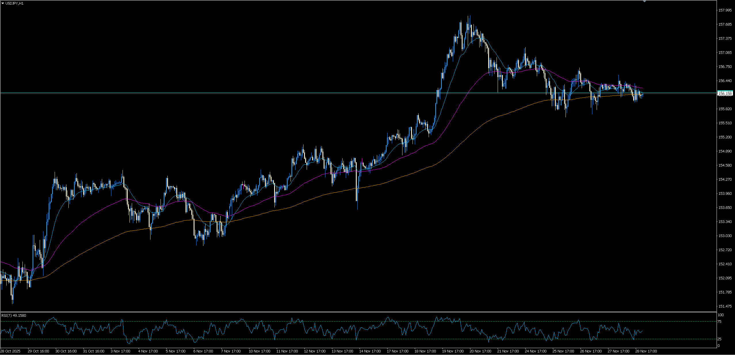735x355 pixels.
Task: Open the dropdown arrow beside USDJPY,H1
Action: 3,3
